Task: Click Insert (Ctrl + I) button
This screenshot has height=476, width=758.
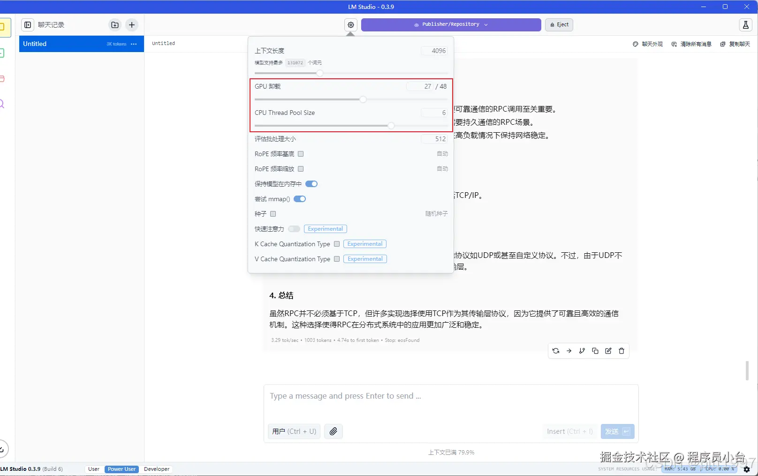Action: [x=570, y=431]
